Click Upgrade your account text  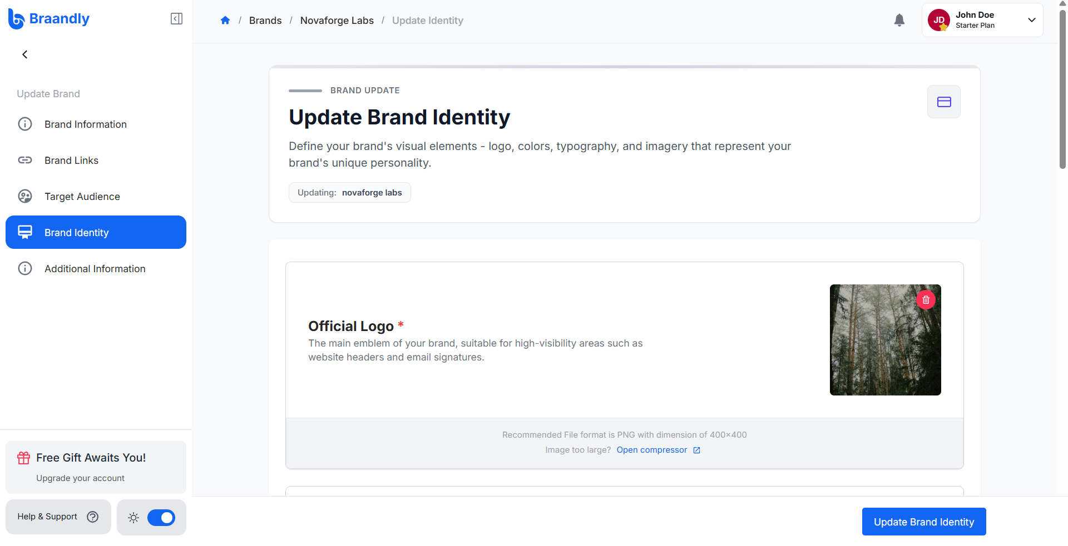click(80, 478)
